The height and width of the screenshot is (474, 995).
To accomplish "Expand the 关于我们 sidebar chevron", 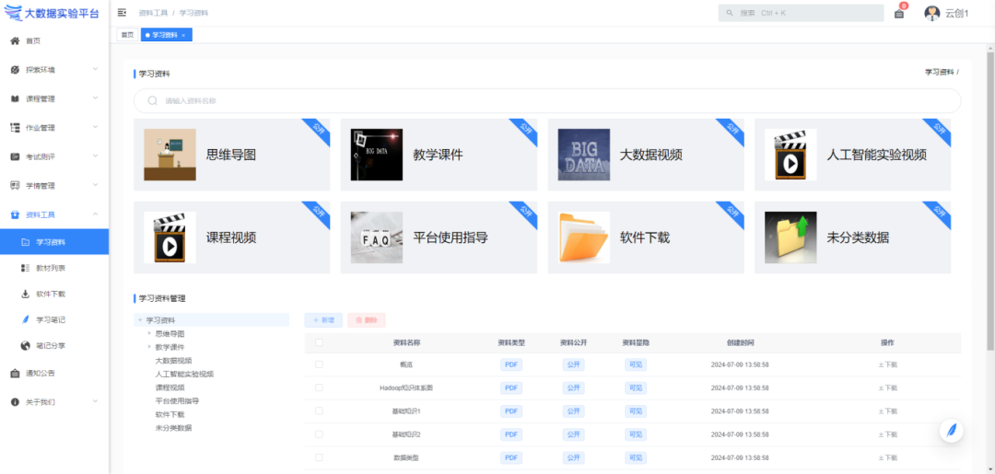I will coord(95,401).
